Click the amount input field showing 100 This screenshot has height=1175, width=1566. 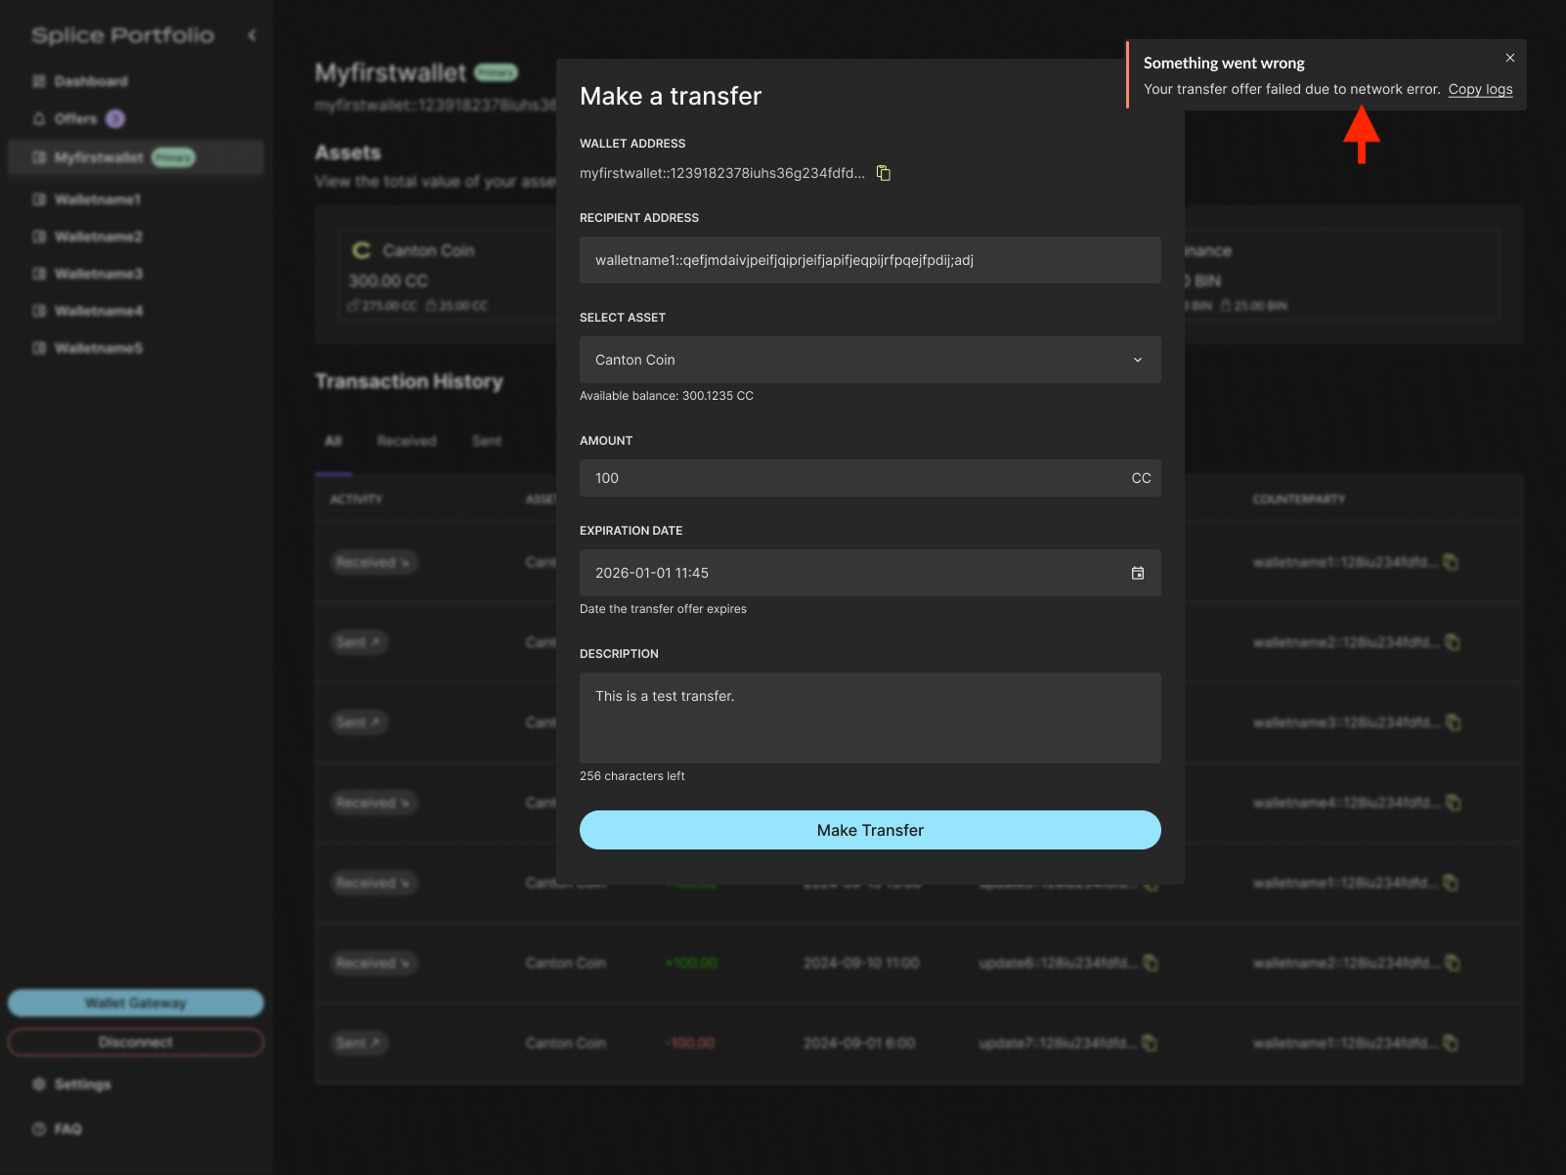point(870,478)
